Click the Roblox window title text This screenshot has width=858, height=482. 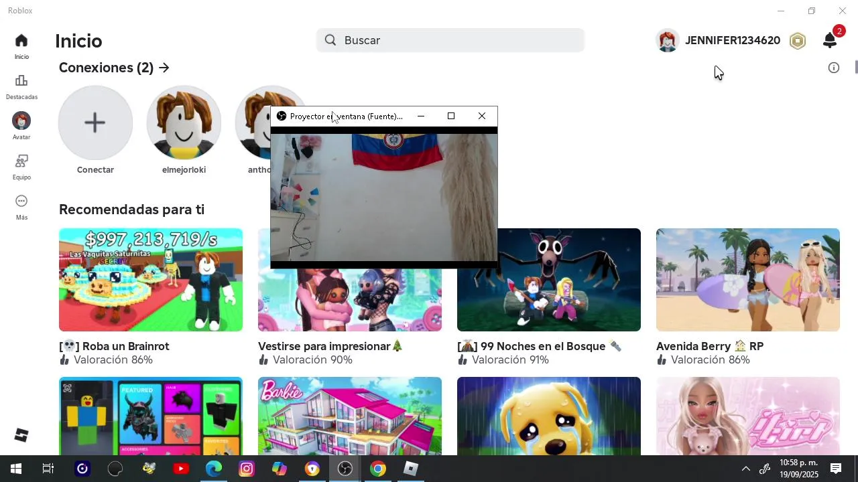(20, 11)
